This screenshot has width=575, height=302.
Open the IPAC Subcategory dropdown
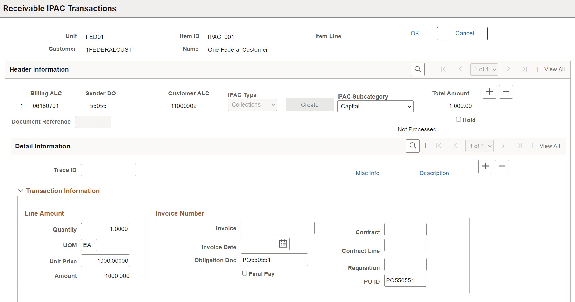pyautogui.click(x=375, y=106)
